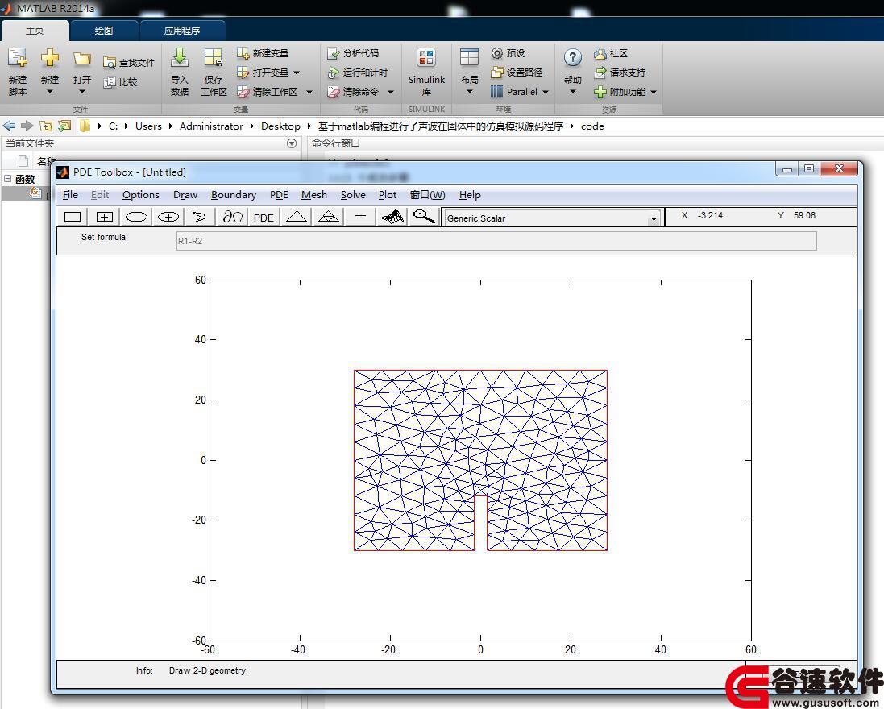Open the 3-D plot selection tool
This screenshot has width=884, height=709.
coord(392,217)
